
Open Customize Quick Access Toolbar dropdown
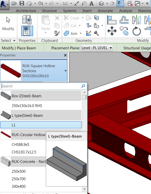tap(147, 4)
